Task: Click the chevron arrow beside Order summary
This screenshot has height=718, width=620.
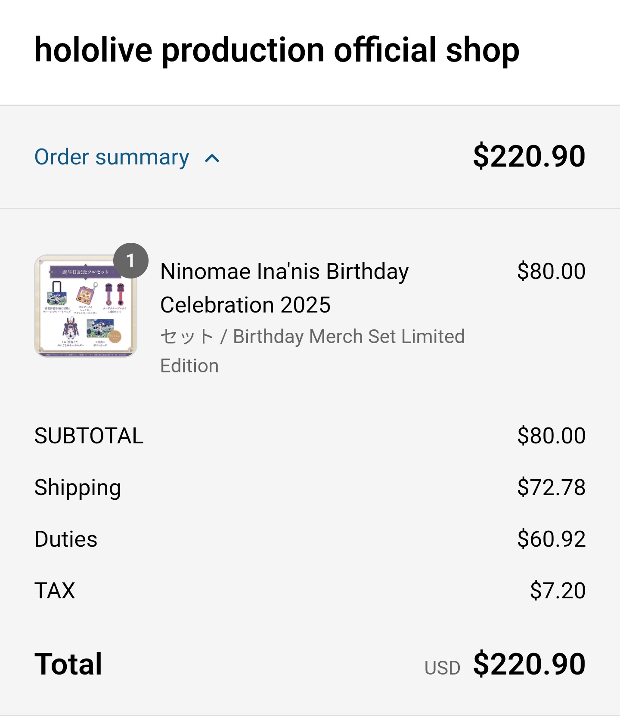Action: [x=212, y=158]
